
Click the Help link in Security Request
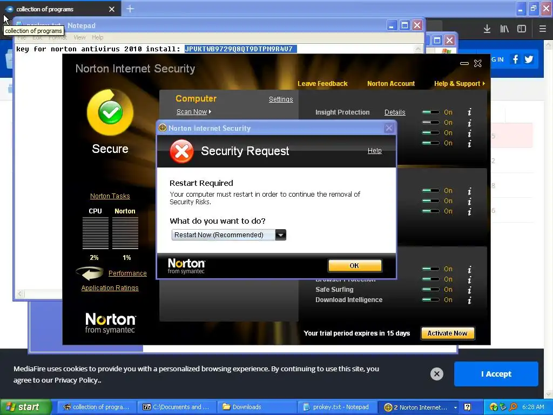[x=375, y=151]
